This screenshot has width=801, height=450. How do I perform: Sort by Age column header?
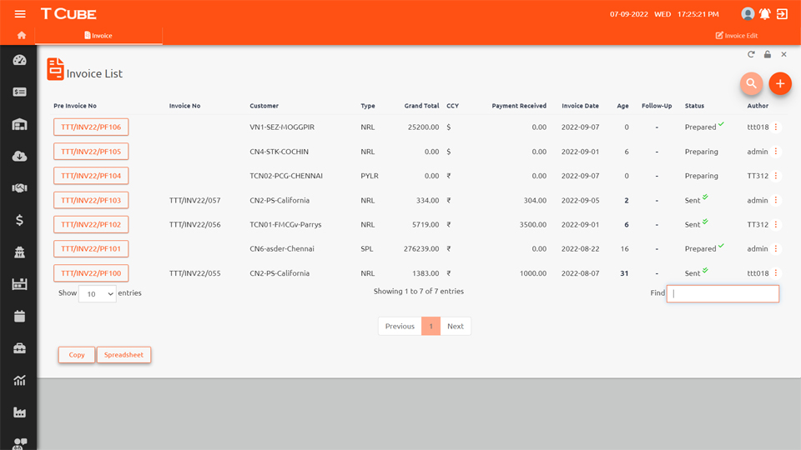pos(622,106)
